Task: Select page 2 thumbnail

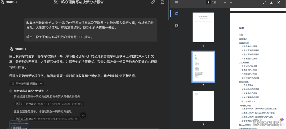Action: tap(203, 67)
